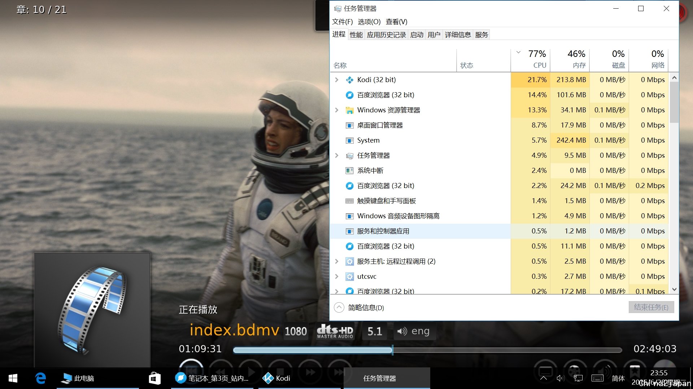
Task: Sort by 网络 column header
Action: coord(649,61)
